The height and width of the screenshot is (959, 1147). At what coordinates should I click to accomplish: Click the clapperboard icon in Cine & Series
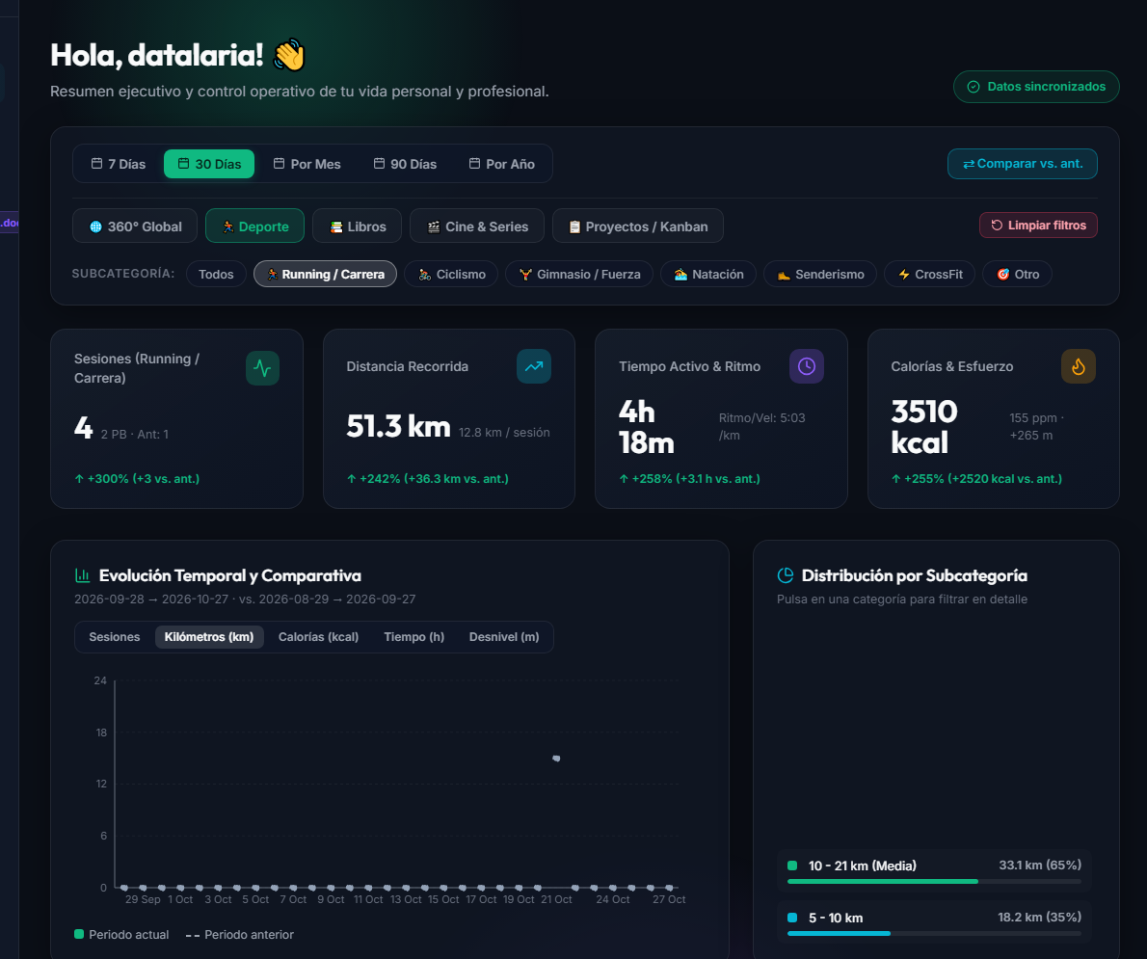pyautogui.click(x=434, y=226)
